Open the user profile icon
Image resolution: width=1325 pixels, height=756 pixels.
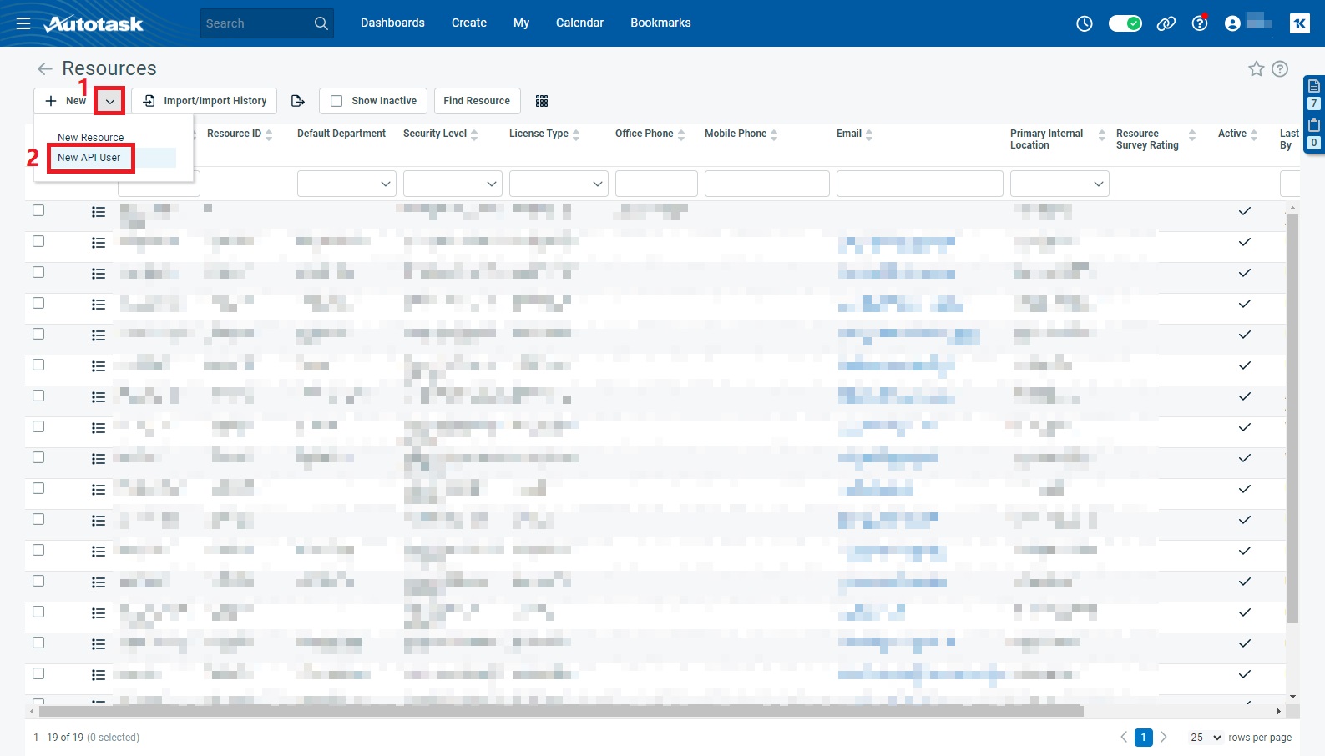tap(1231, 23)
